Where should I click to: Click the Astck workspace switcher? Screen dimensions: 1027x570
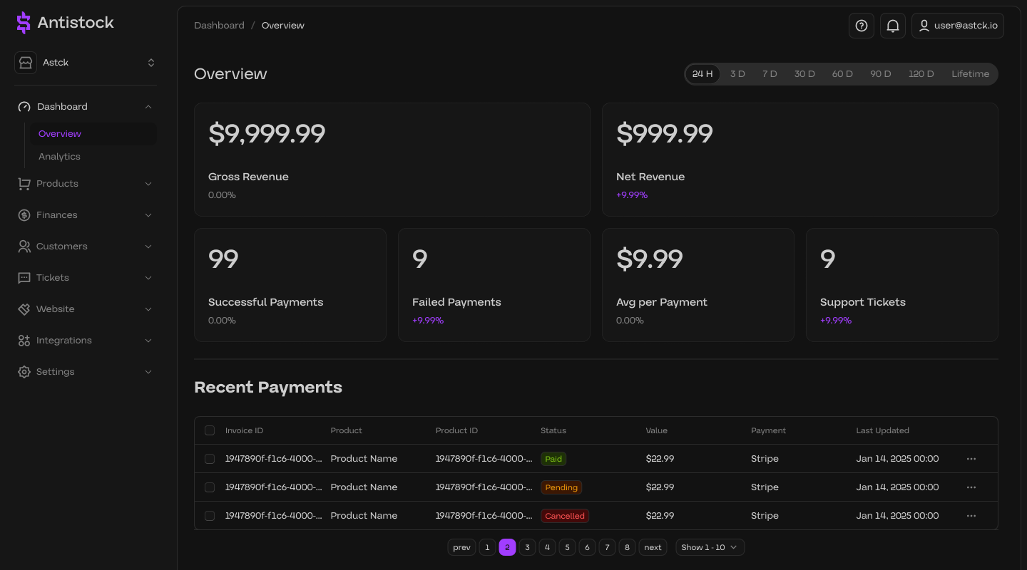(x=86, y=63)
